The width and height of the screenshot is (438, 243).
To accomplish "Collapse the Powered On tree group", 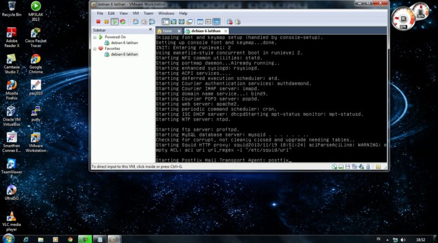I will point(95,37).
